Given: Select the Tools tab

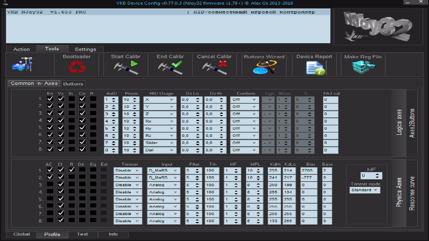Looking at the screenshot, I should tap(52, 49).
